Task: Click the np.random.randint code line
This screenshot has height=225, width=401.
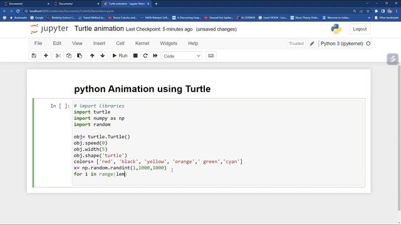Action: coord(120,168)
